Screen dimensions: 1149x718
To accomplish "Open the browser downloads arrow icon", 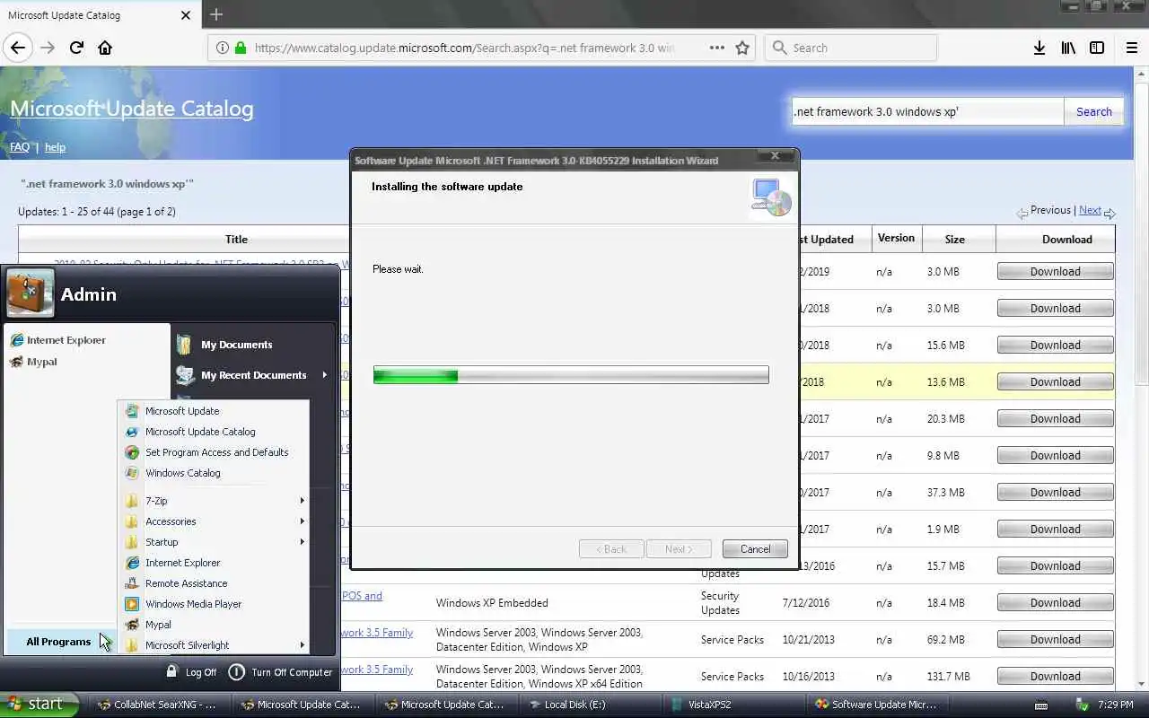I will 1039,48.
